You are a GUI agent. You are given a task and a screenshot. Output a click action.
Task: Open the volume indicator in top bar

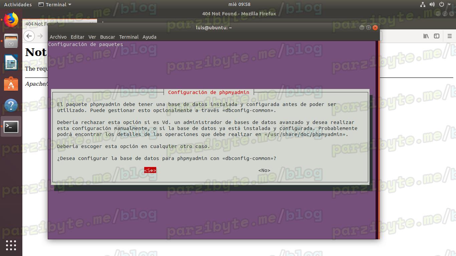point(432,4)
